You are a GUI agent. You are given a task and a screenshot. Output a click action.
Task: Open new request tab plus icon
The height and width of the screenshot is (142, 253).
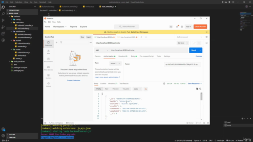click(141, 37)
